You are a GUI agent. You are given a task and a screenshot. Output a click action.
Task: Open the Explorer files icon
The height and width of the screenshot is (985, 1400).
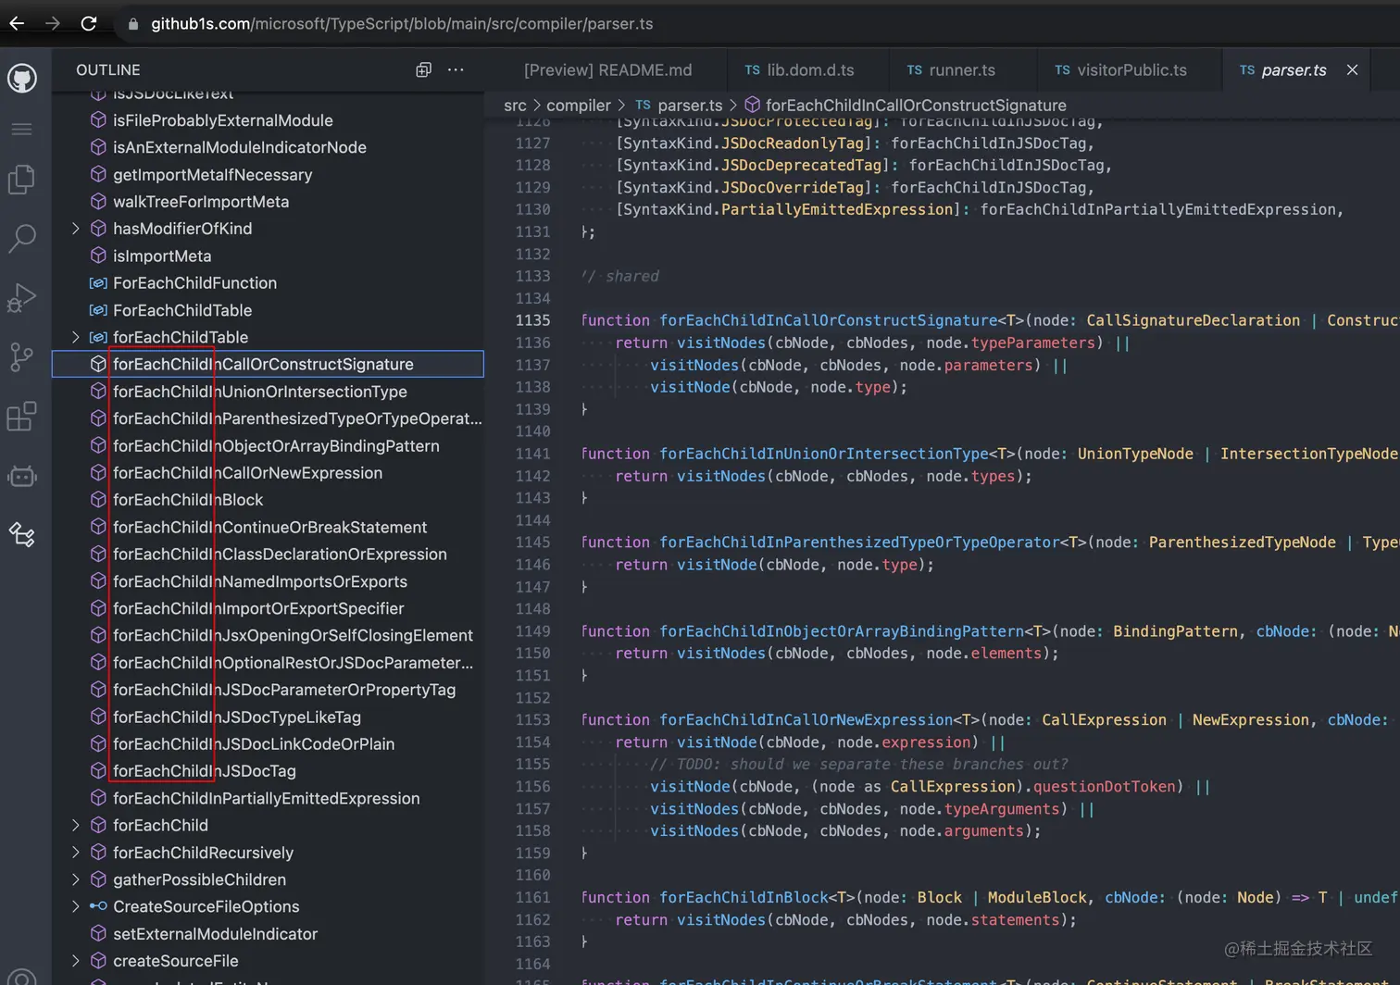pos(21,180)
